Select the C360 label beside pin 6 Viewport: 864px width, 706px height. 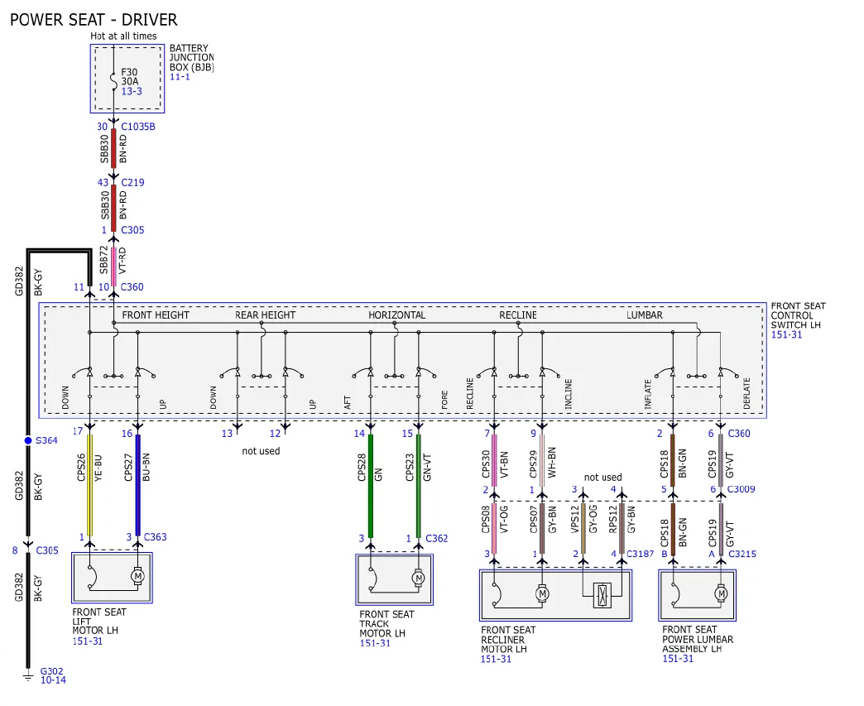pos(739,433)
